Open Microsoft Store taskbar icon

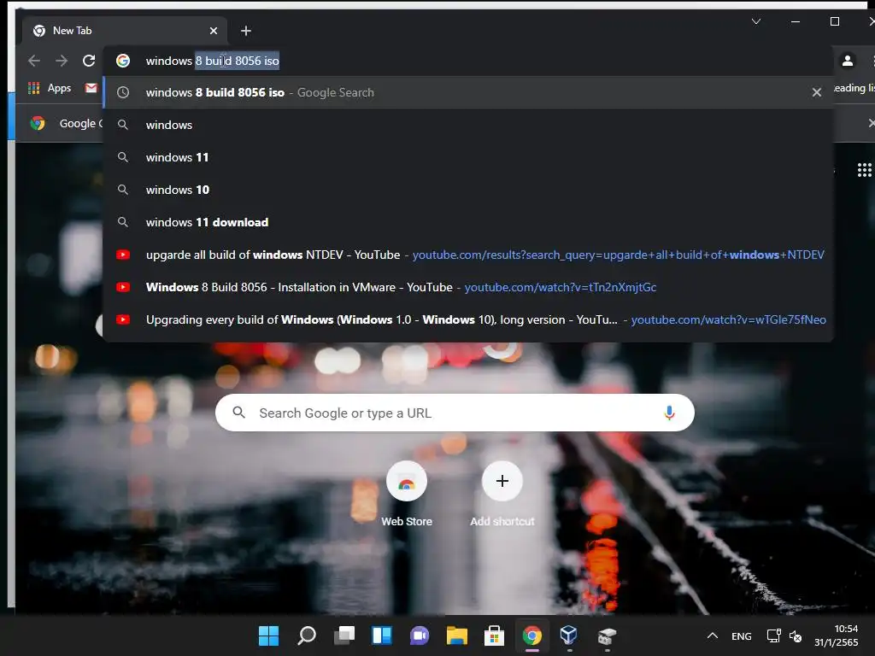pyautogui.click(x=495, y=635)
